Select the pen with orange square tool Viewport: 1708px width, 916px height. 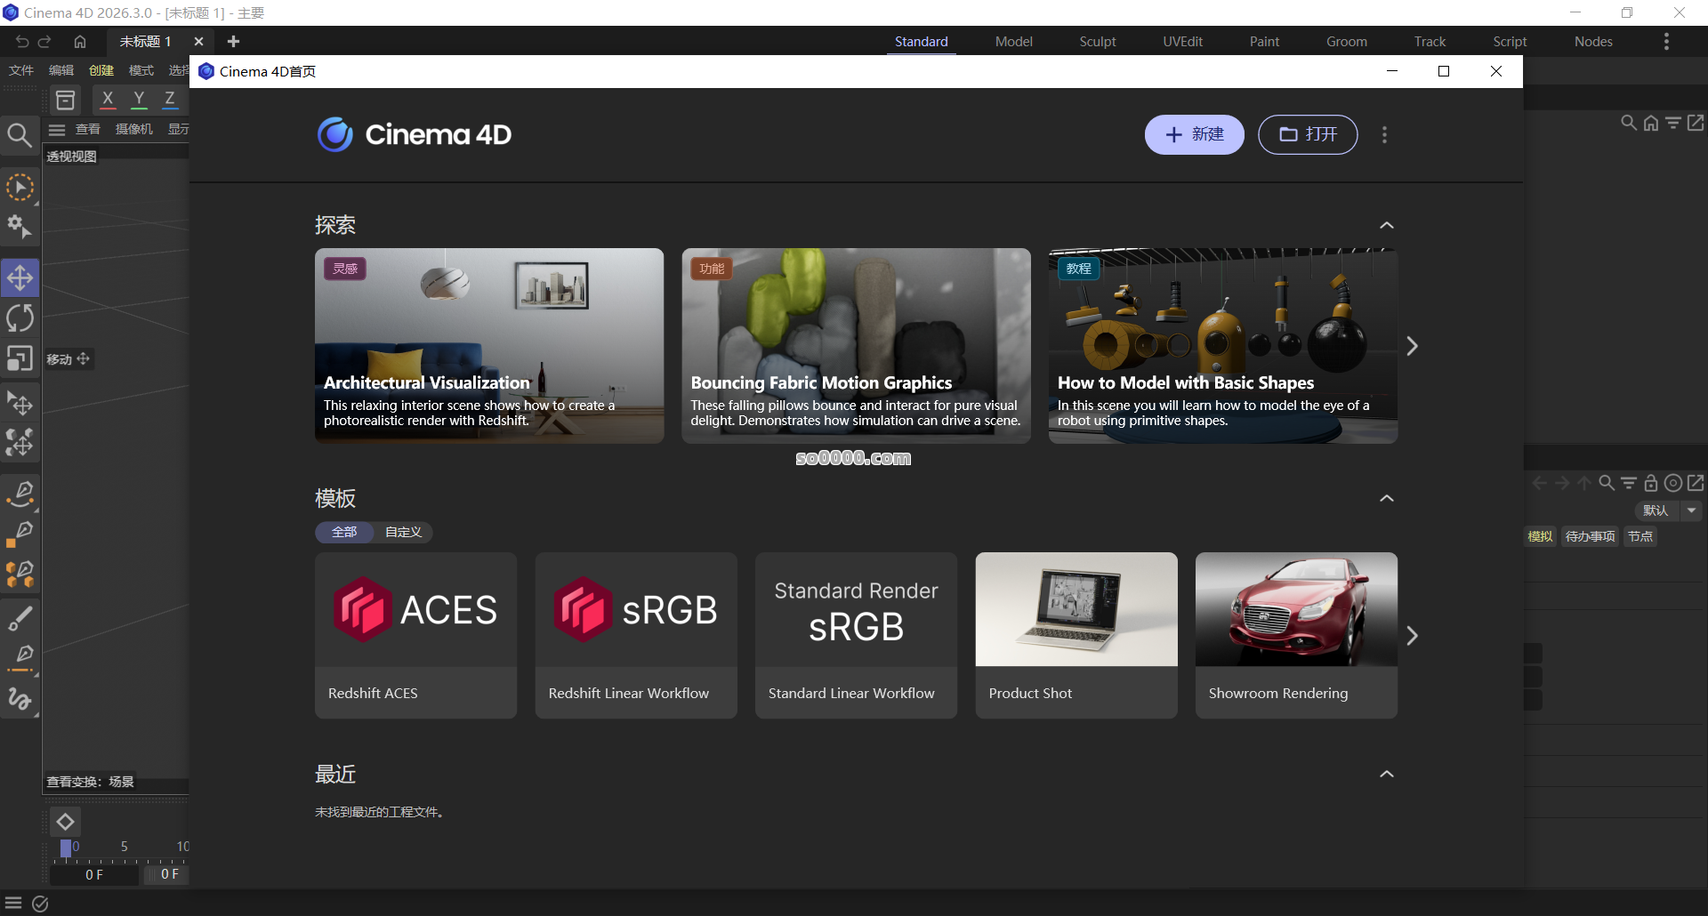[x=20, y=534]
